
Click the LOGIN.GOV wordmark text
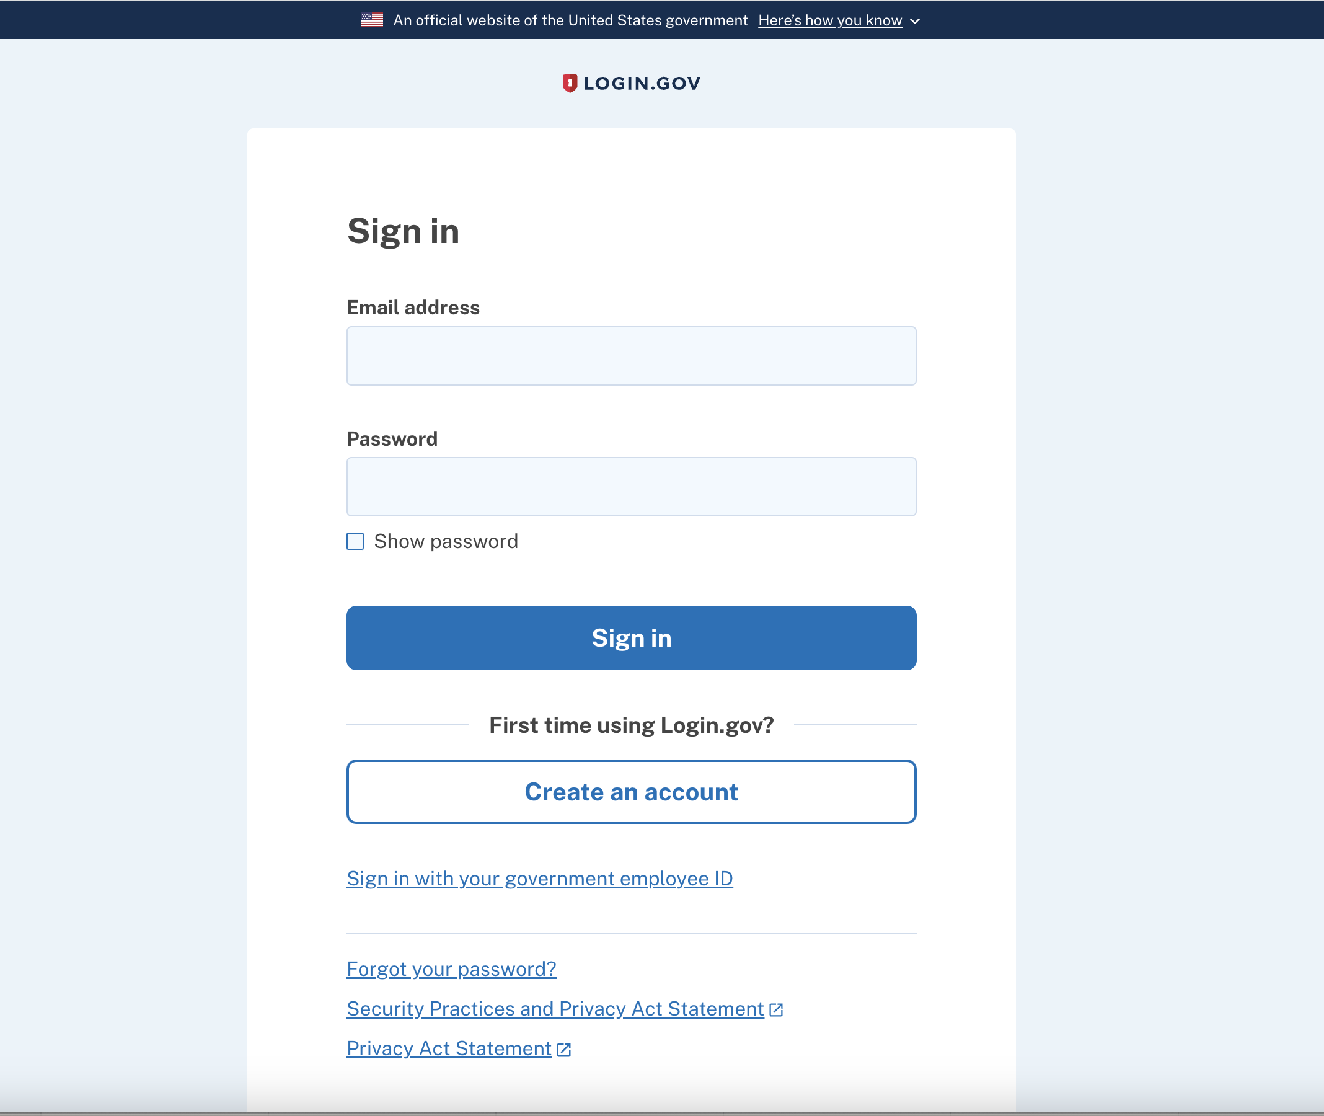pos(642,84)
